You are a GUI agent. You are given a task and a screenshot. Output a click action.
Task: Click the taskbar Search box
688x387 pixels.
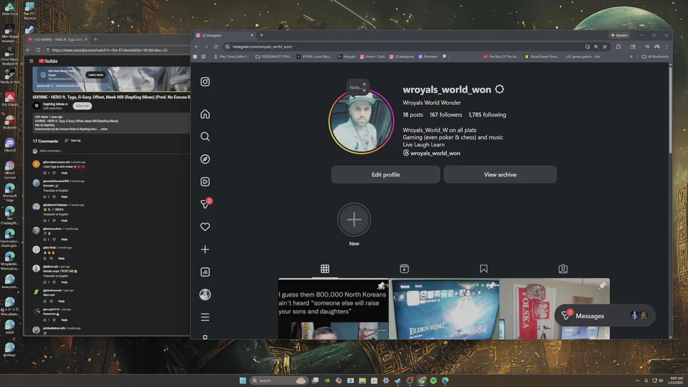tap(278, 381)
